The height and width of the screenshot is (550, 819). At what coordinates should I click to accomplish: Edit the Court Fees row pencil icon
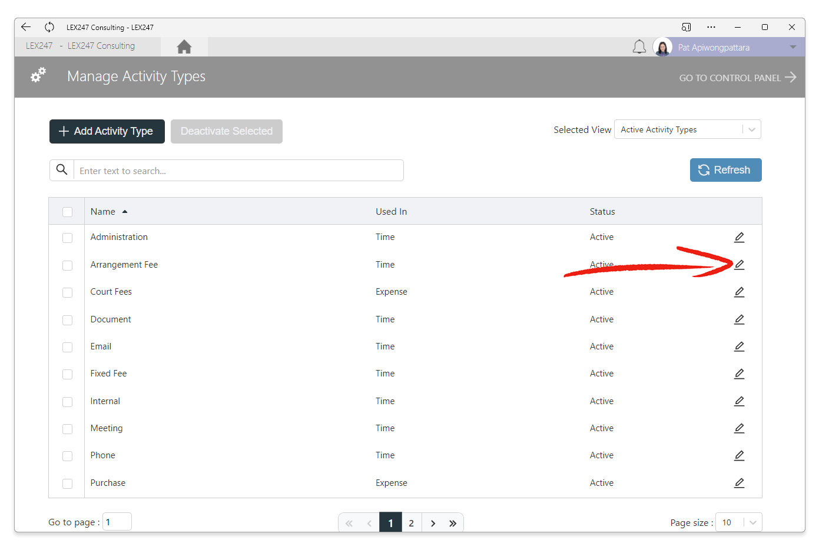pyautogui.click(x=740, y=292)
